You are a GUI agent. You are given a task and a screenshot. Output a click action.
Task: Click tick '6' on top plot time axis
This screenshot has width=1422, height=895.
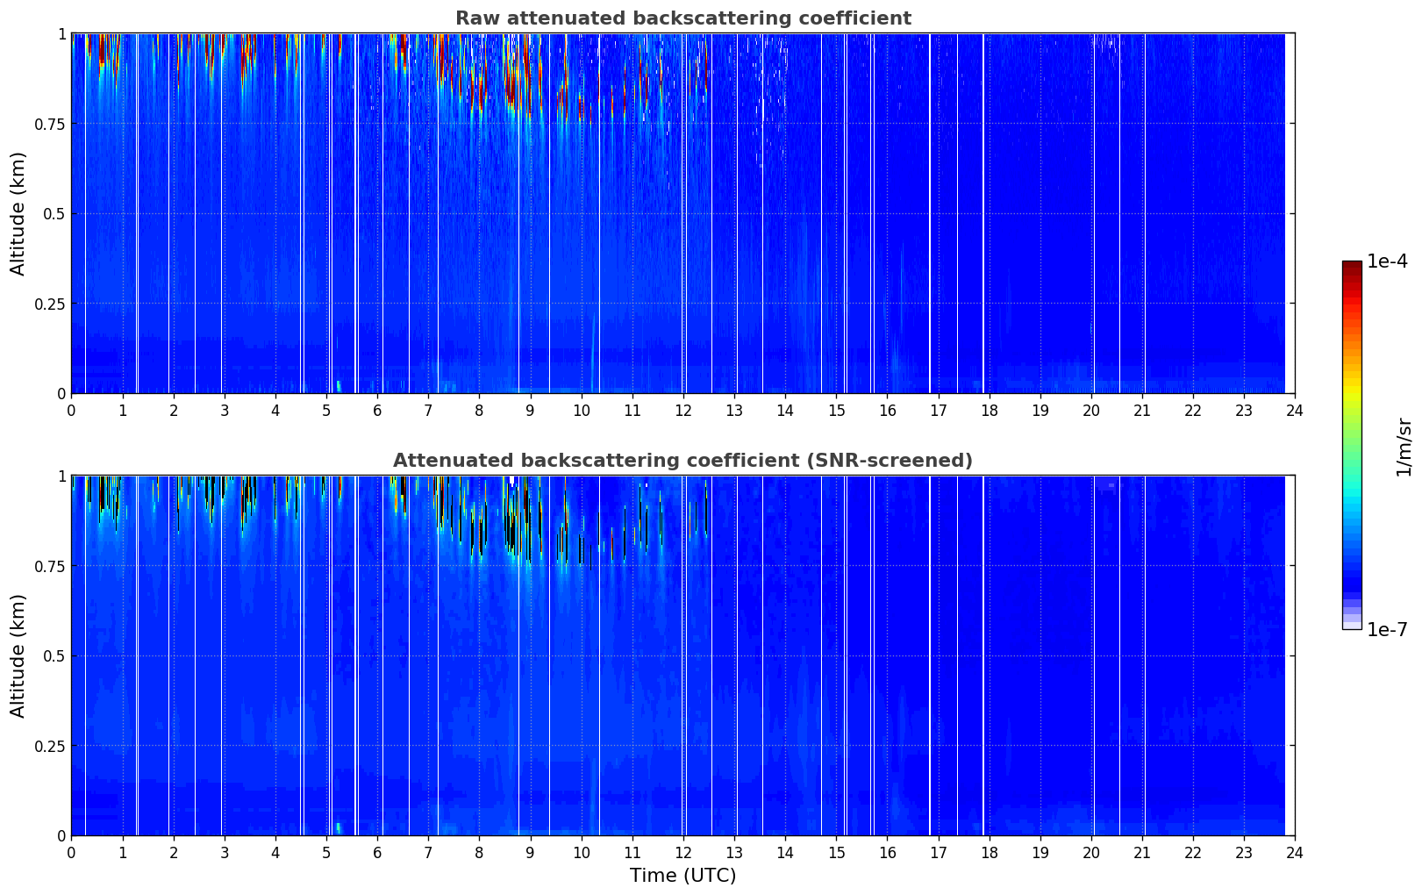click(377, 411)
